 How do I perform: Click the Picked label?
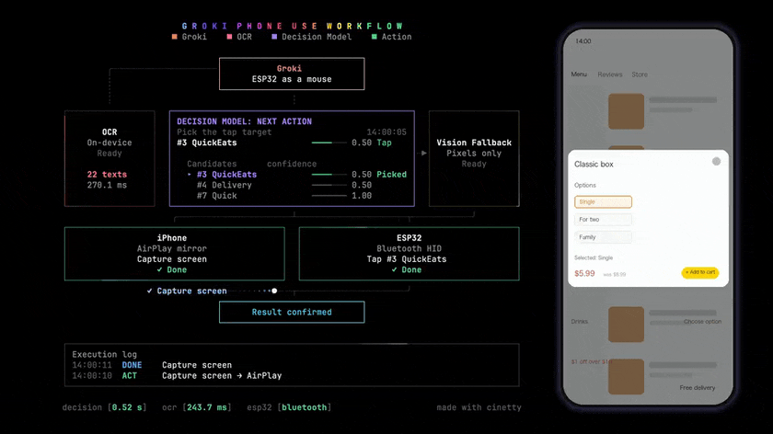click(x=392, y=175)
